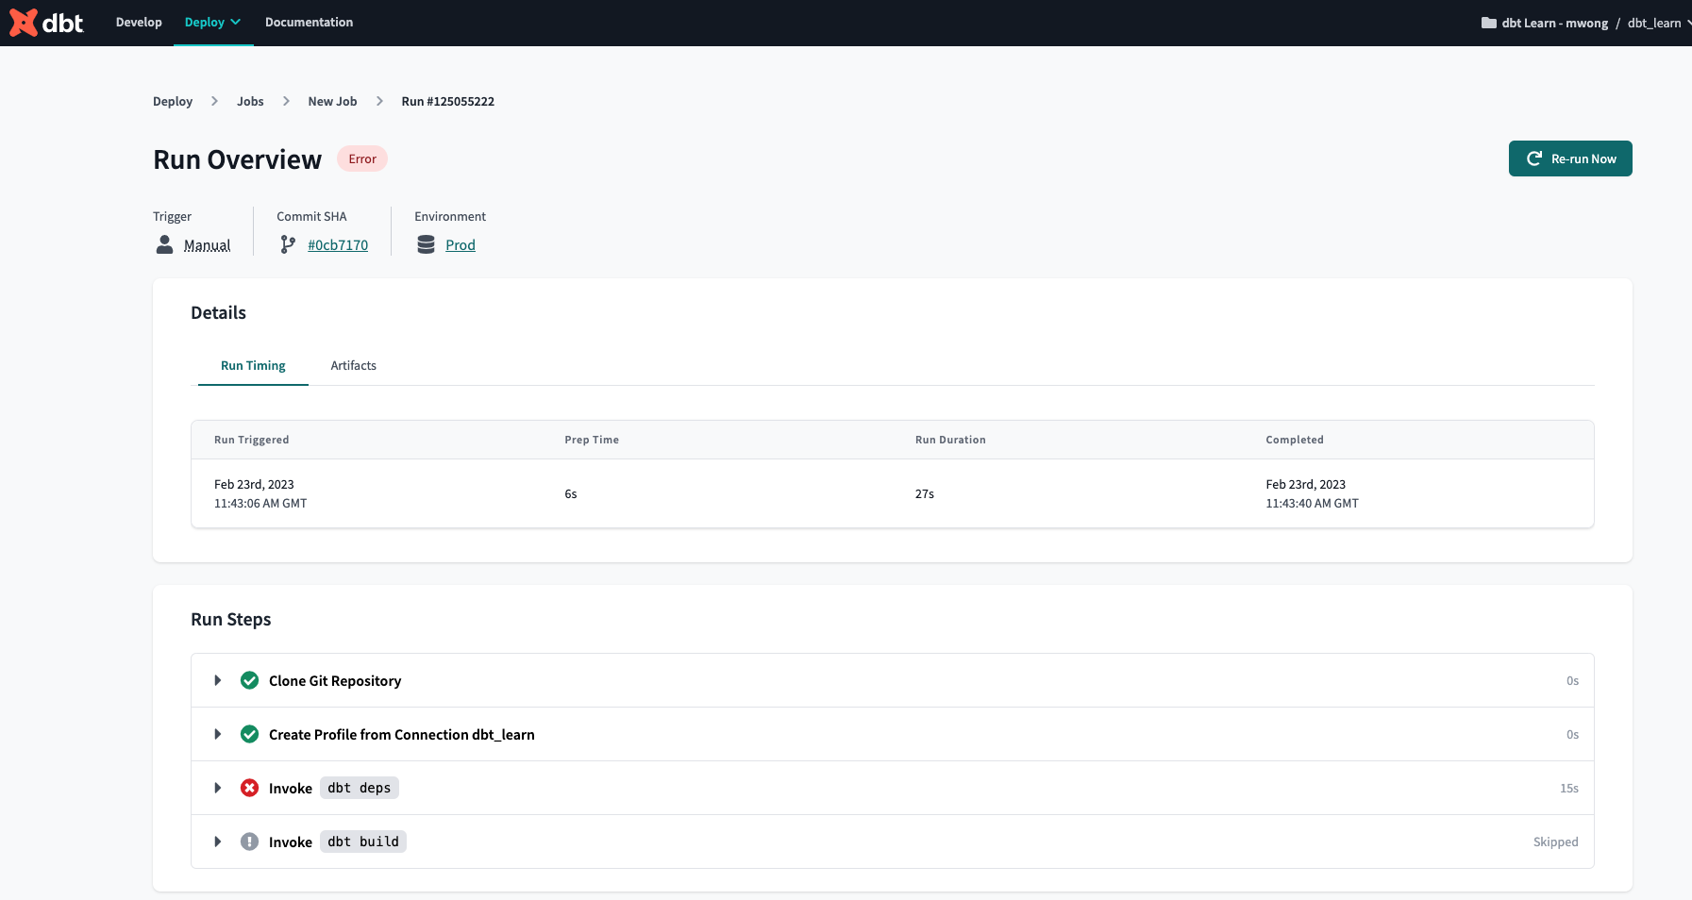Click the dbt logo icon
This screenshot has height=900, width=1692.
coord(25,23)
